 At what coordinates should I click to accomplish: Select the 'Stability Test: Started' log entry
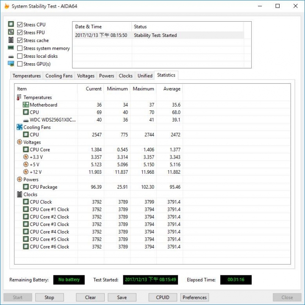[159, 35]
